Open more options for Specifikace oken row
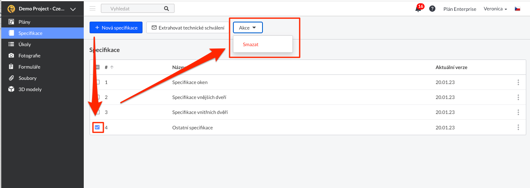Viewport: 530px width, 188px height. 518,82
